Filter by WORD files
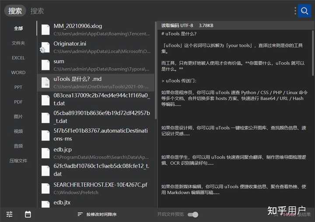 point(18,73)
